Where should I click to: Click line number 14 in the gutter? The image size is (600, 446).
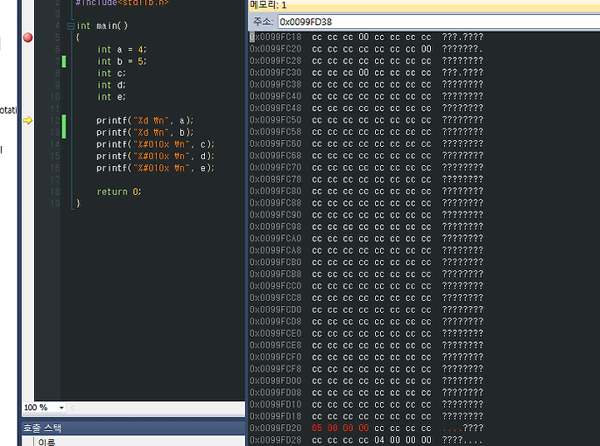click(55, 144)
